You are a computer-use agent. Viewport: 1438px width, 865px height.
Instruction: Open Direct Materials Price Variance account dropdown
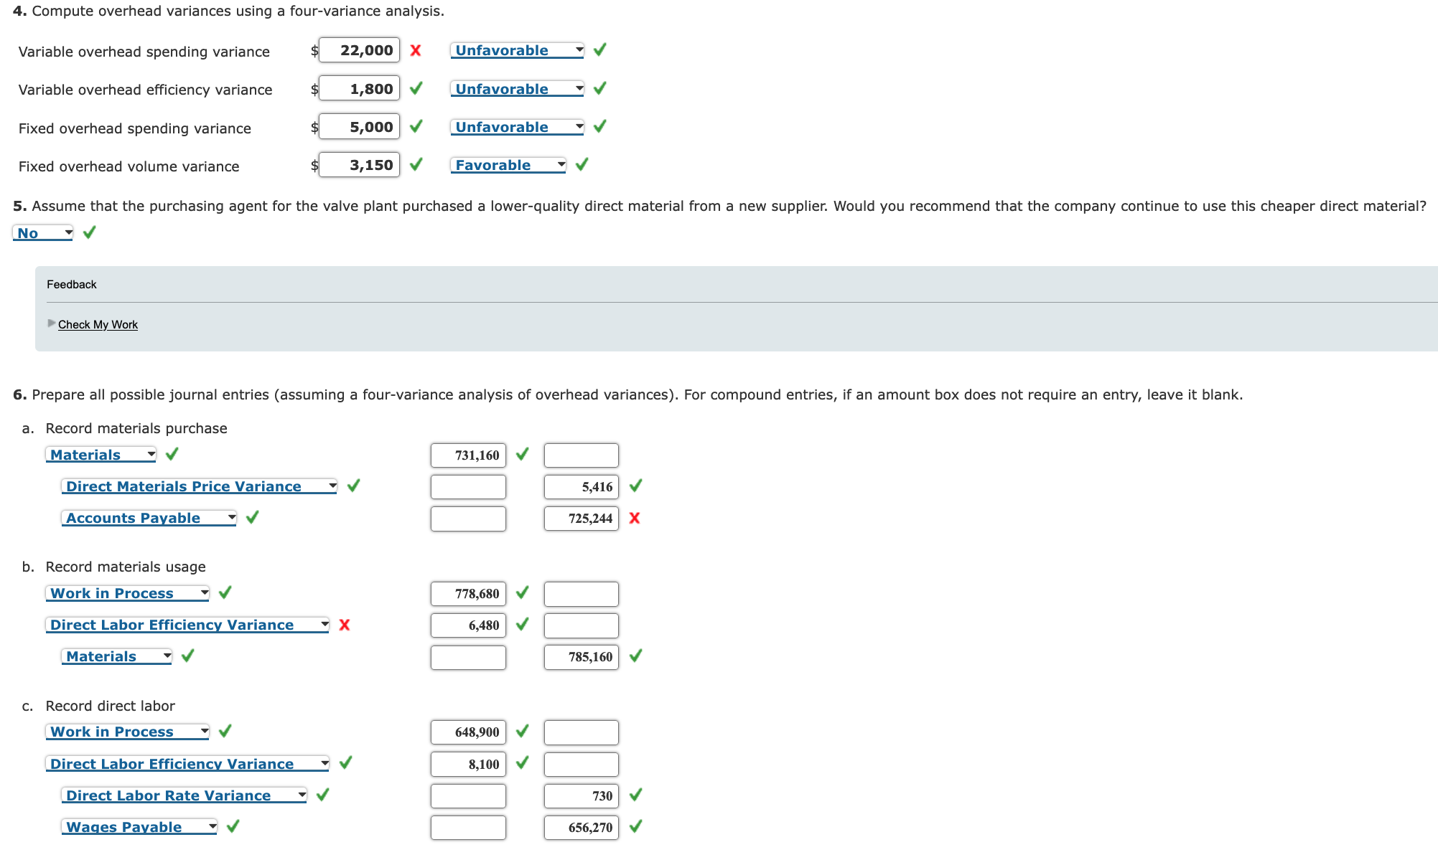199,486
